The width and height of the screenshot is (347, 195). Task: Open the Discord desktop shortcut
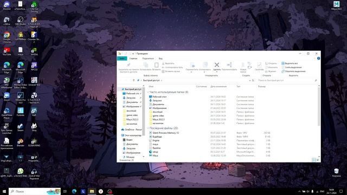(7, 5)
